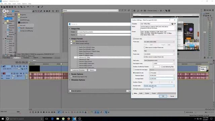Toggle the Use deblocking filter checkbox
Viewport: 215px width, 121px height.
(x=162, y=67)
